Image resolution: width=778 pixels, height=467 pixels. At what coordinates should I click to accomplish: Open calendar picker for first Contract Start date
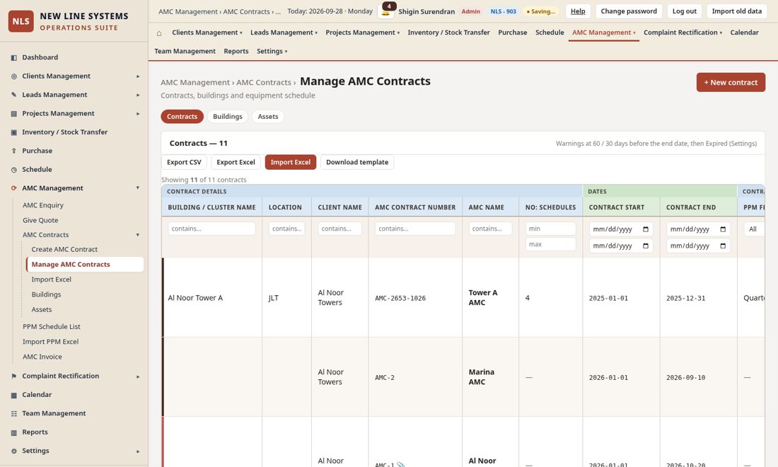click(x=646, y=229)
